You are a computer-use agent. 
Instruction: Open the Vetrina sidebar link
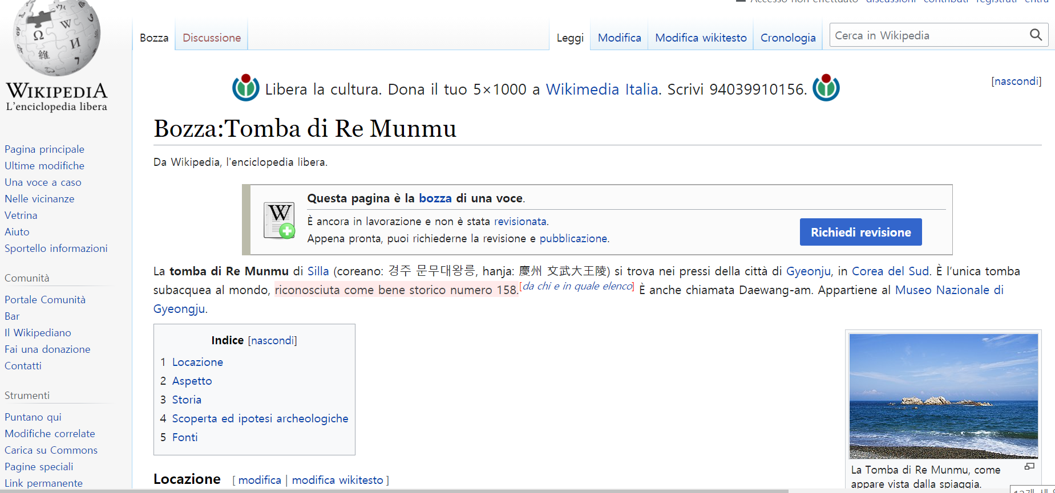coord(21,215)
